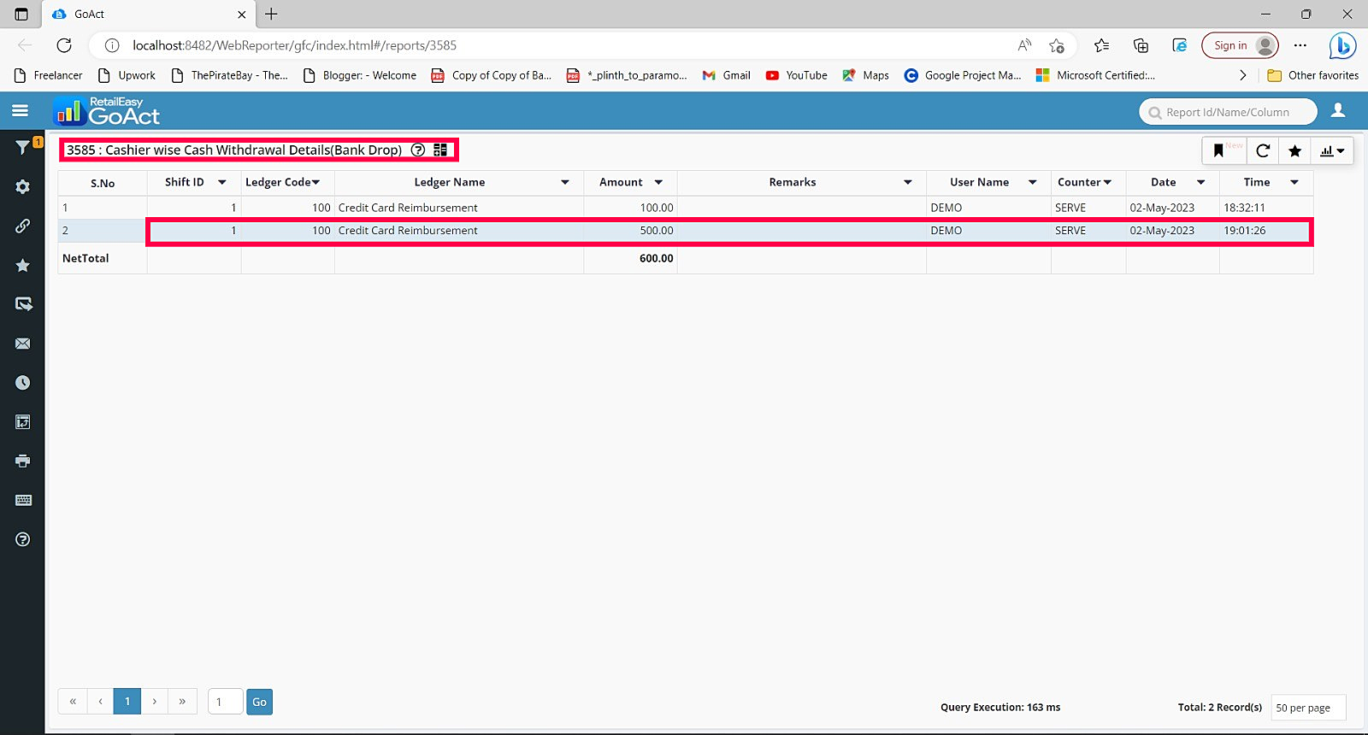Click the S.No column header
The image size is (1368, 735).
point(103,183)
